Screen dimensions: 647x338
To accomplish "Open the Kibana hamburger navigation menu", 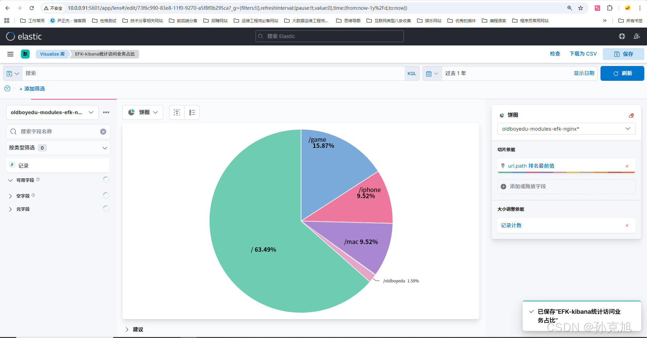I will click(x=10, y=54).
